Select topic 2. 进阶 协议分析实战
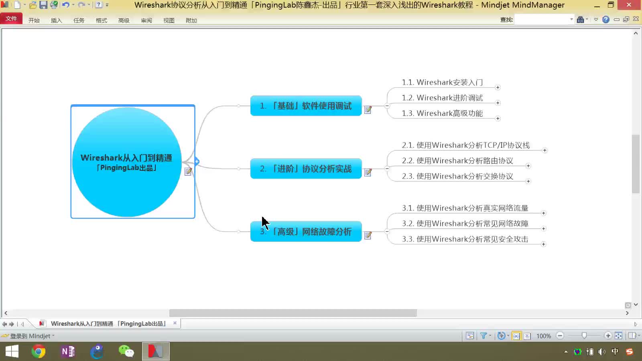This screenshot has height=361, width=642. coord(306,169)
